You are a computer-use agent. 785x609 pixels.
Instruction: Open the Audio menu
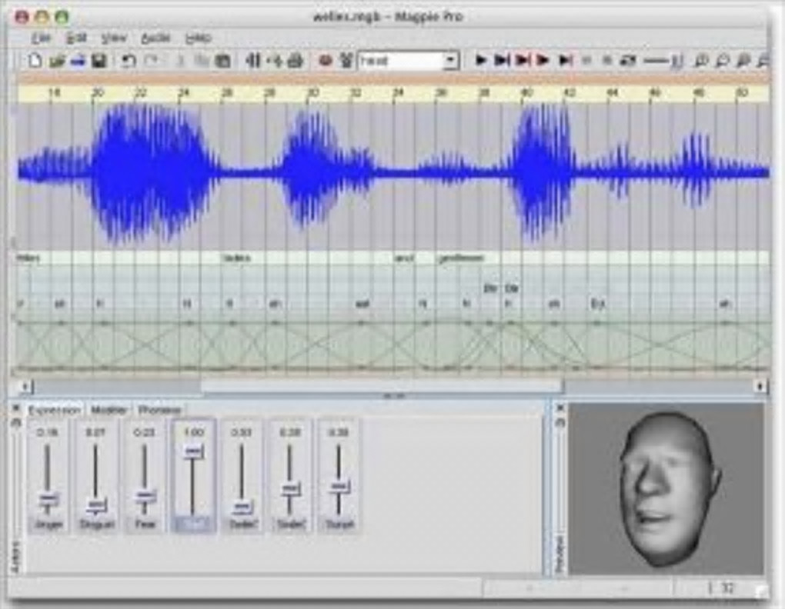tap(155, 38)
